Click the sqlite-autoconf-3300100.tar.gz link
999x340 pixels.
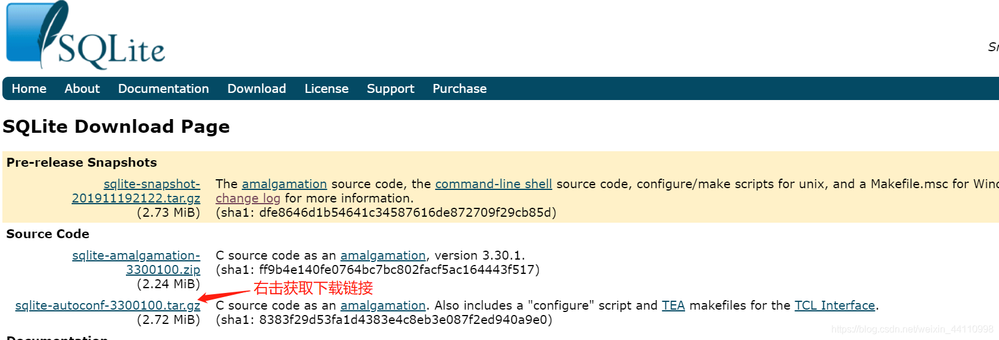[x=107, y=305]
